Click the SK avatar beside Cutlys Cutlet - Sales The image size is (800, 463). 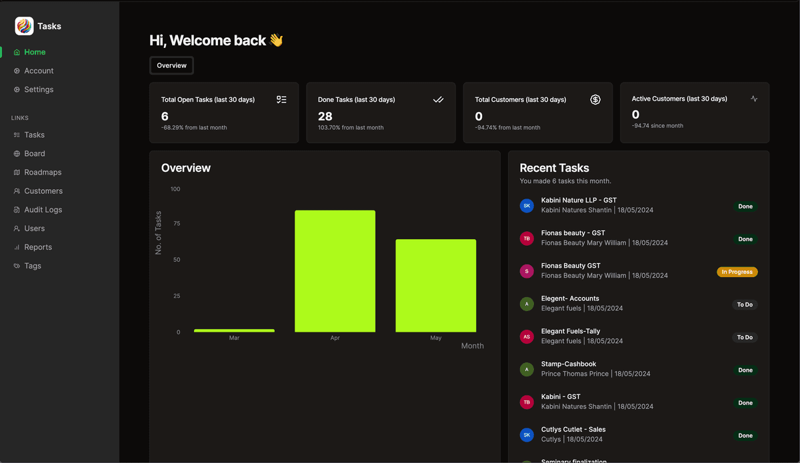pyautogui.click(x=527, y=435)
